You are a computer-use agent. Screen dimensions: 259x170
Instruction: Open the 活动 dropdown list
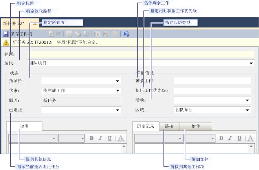[x=247, y=101]
